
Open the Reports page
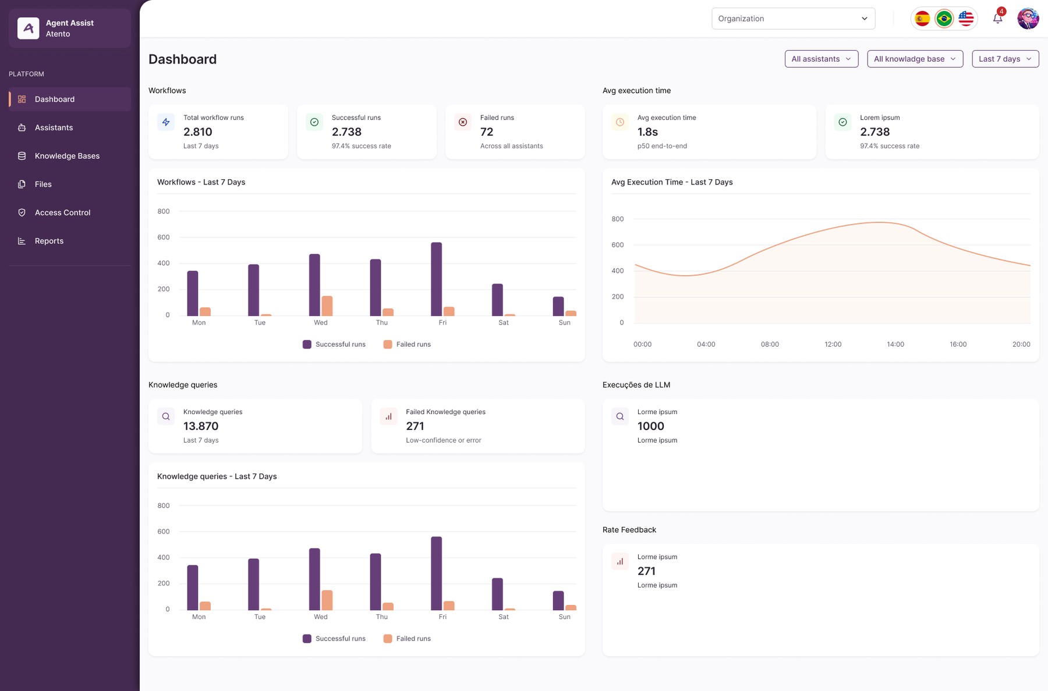point(70,241)
